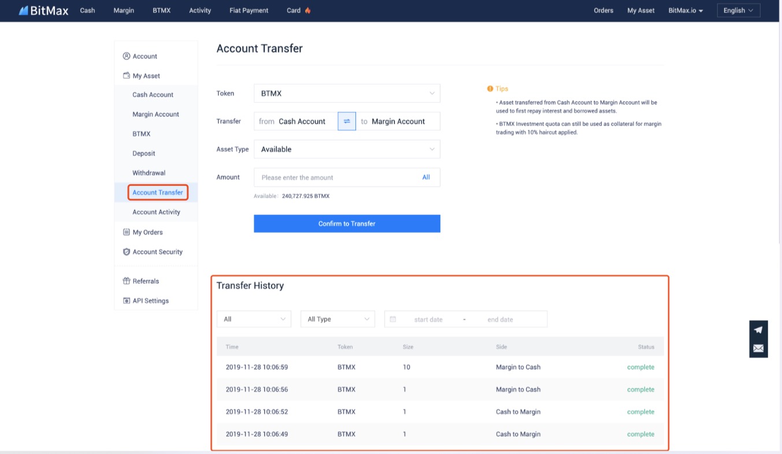Click the Referrals gift icon

(127, 281)
